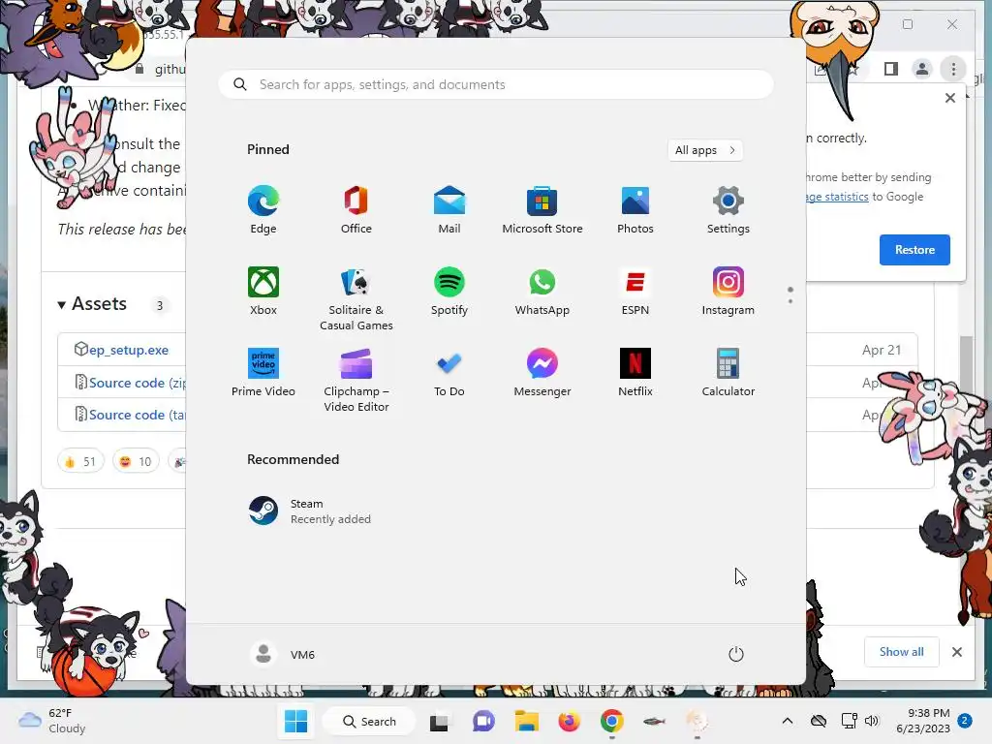Show All apps list
The width and height of the screenshot is (992, 744).
(x=705, y=150)
